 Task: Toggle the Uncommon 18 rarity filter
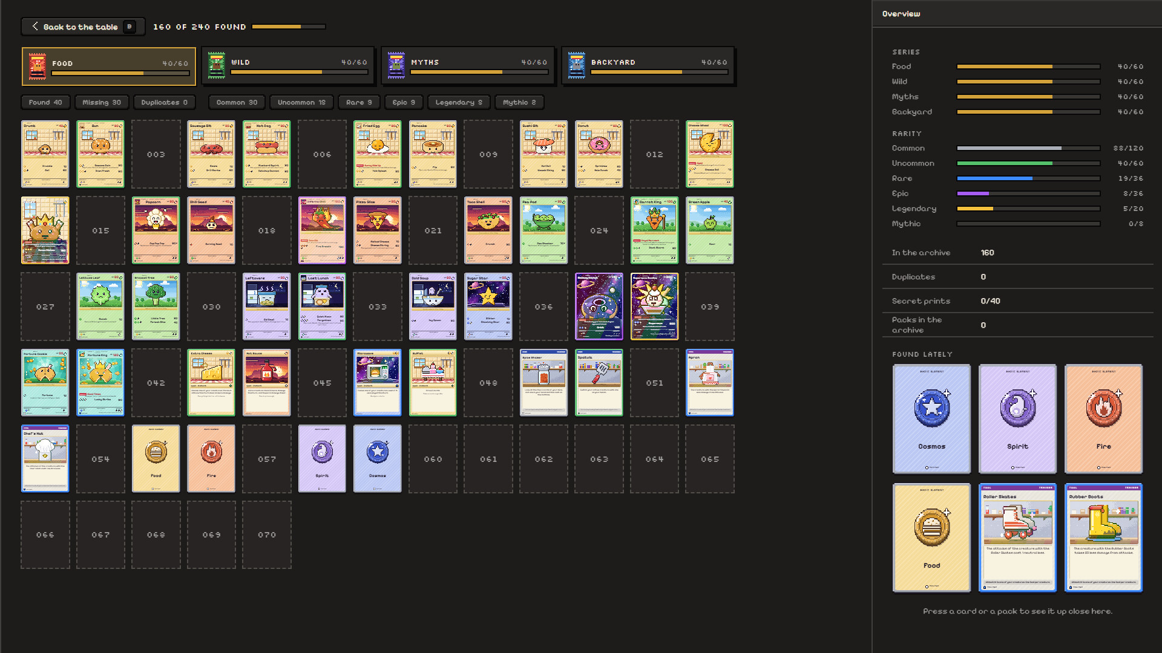click(301, 102)
